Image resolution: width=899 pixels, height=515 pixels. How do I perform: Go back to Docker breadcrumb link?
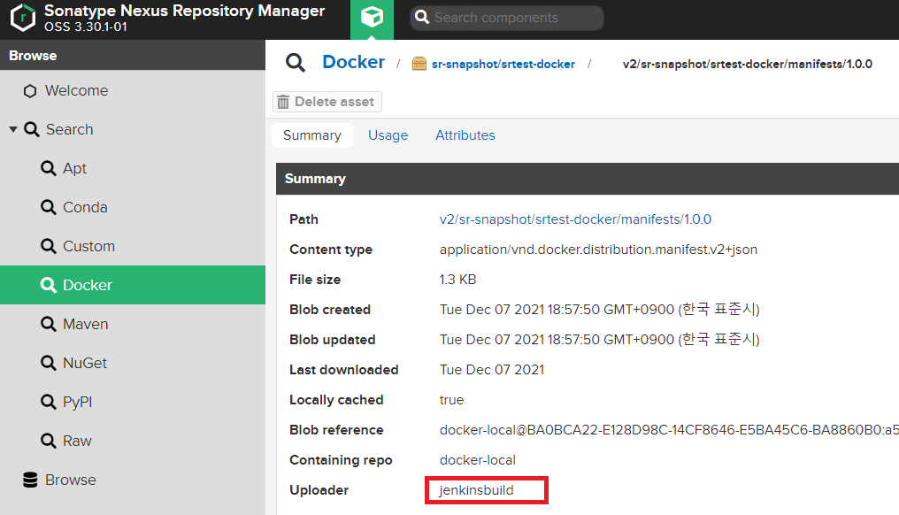tap(354, 62)
